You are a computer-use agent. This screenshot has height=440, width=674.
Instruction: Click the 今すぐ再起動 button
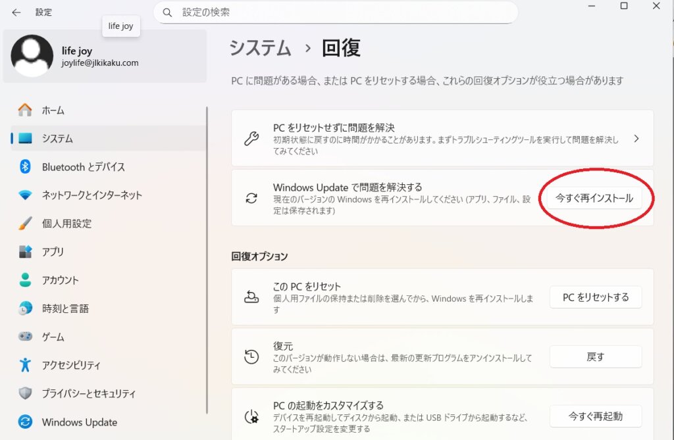pos(595,416)
